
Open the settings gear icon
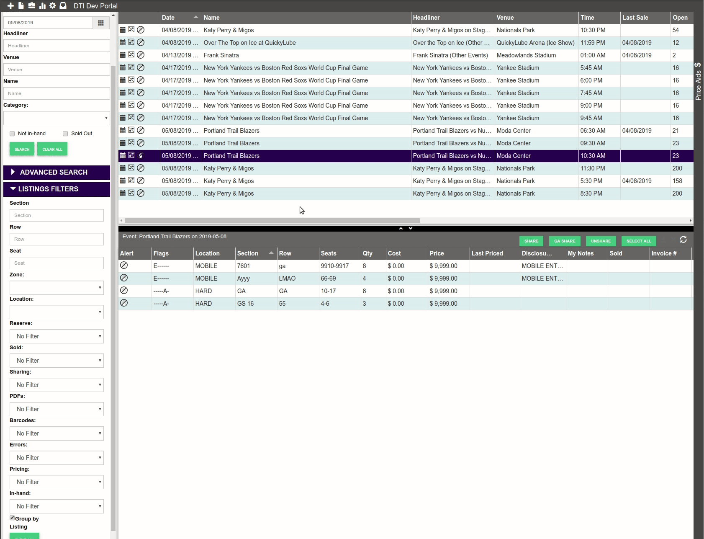point(52,6)
